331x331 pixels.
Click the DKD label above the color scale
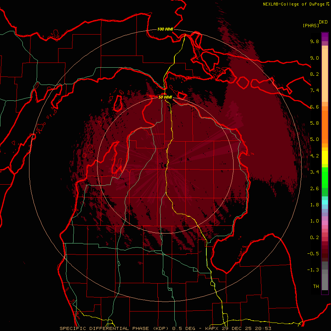coord(323,22)
